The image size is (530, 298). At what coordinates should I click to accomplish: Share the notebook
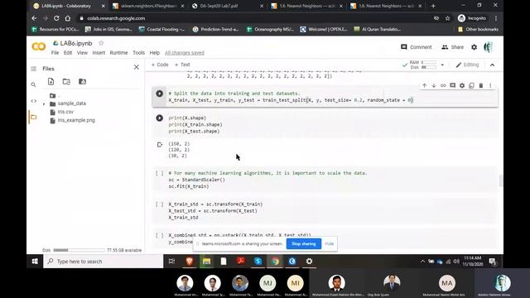click(452, 47)
